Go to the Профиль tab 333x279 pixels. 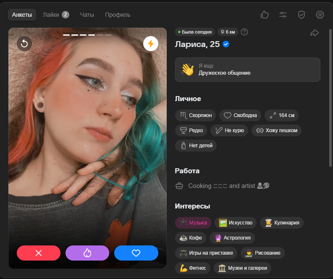click(x=118, y=15)
